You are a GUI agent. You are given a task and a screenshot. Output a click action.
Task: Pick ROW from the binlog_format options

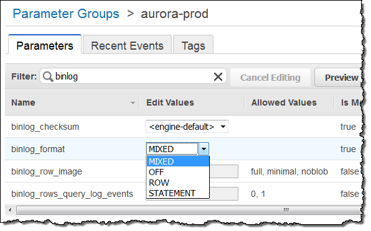(177, 183)
